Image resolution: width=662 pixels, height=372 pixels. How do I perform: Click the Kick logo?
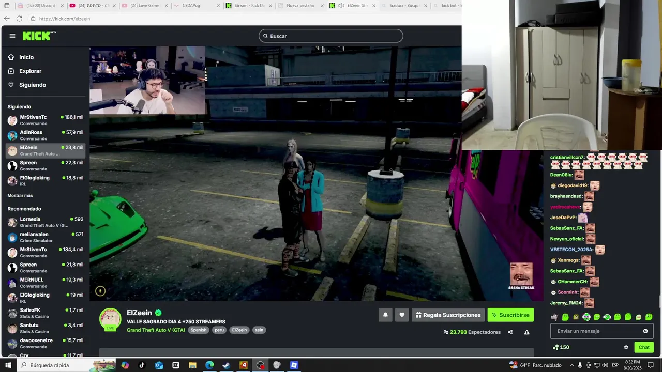pos(39,36)
